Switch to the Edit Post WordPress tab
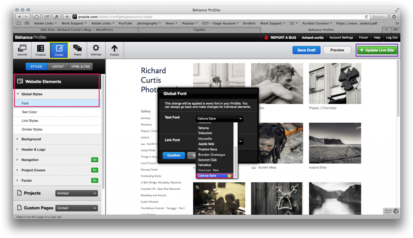The width and height of the screenshot is (413, 238). pos(77,30)
